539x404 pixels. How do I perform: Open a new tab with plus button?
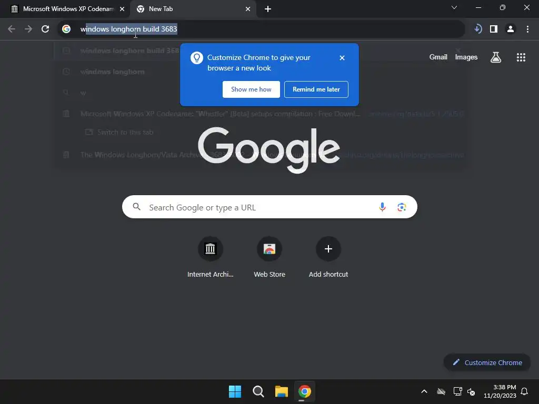pos(268,9)
